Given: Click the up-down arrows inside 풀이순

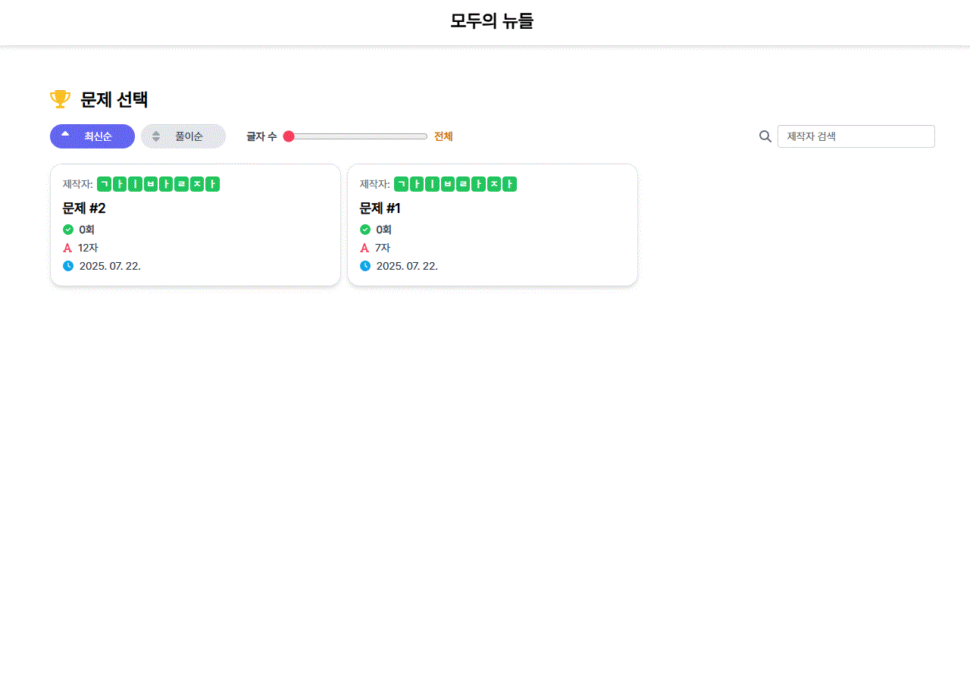Looking at the screenshot, I should tap(156, 136).
